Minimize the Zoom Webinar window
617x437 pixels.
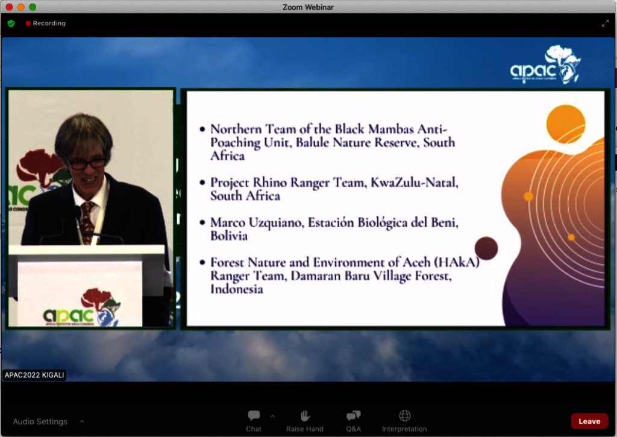pos(21,7)
